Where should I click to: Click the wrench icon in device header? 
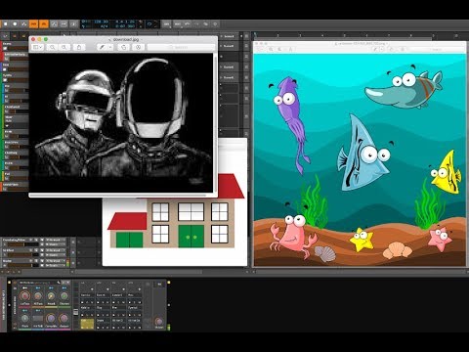tap(59, 283)
